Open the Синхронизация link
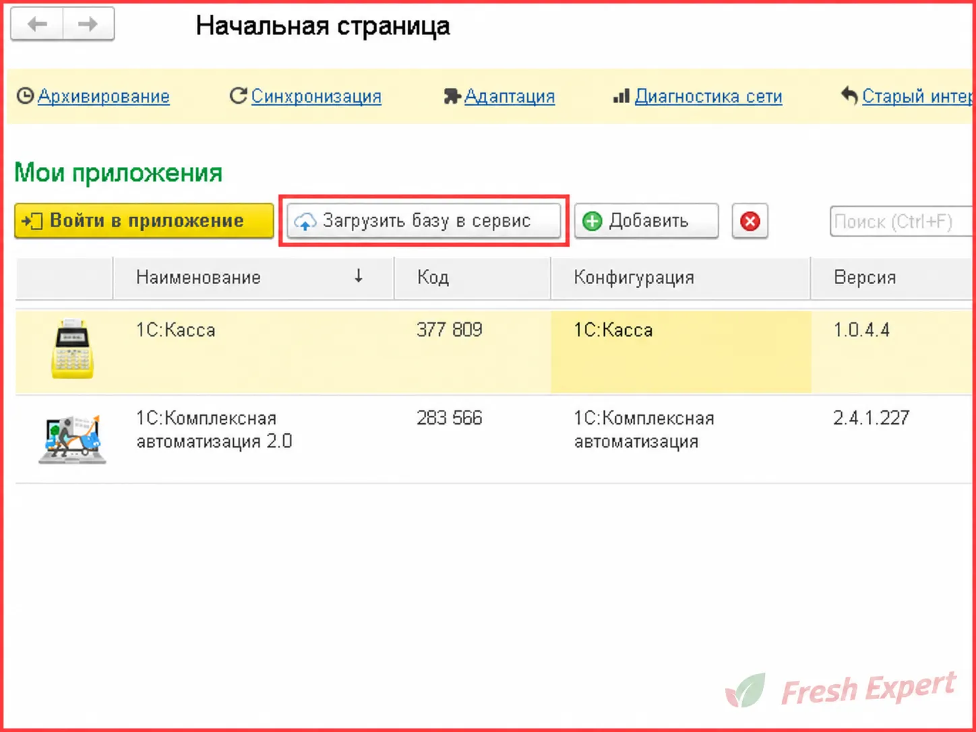Screen dimensions: 976x732 point(316,96)
